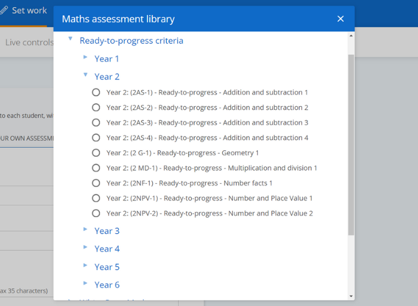The height and width of the screenshot is (306, 418).
Task: Click the Maths assessment library title
Action: 118,19
